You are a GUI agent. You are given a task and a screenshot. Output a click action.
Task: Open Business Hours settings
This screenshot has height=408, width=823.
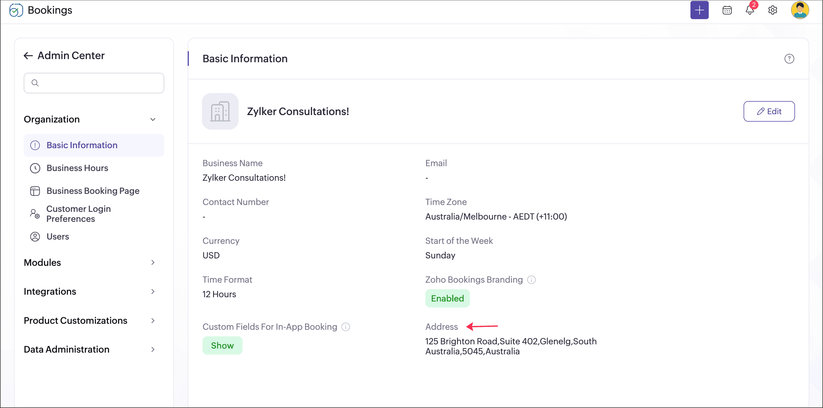(77, 168)
